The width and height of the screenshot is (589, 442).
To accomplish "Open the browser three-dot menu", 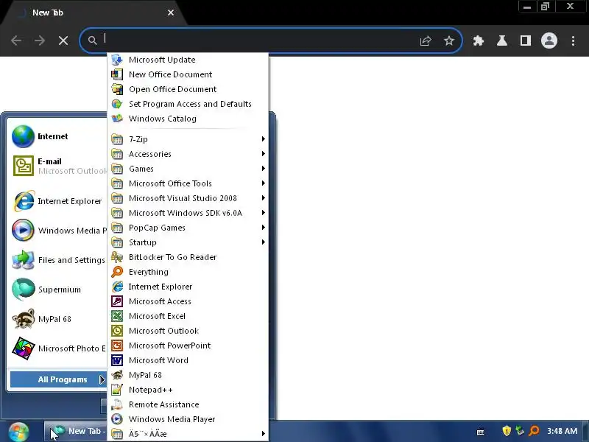I will (573, 41).
